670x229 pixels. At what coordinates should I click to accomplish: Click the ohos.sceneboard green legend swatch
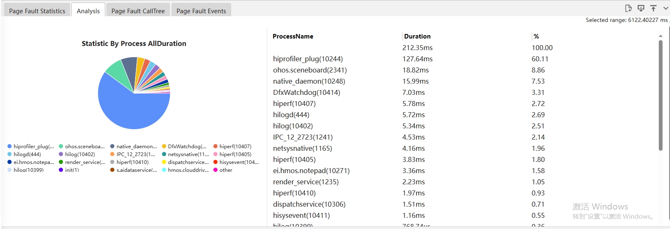coord(61,147)
